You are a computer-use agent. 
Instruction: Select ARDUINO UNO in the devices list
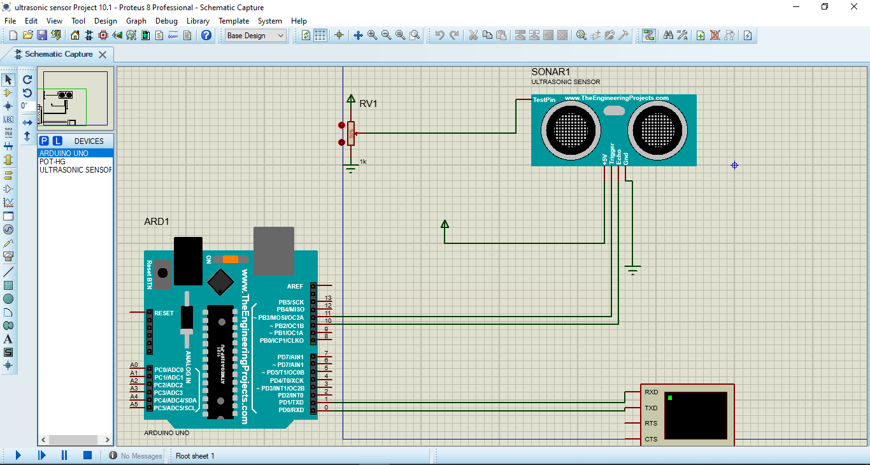(x=75, y=153)
